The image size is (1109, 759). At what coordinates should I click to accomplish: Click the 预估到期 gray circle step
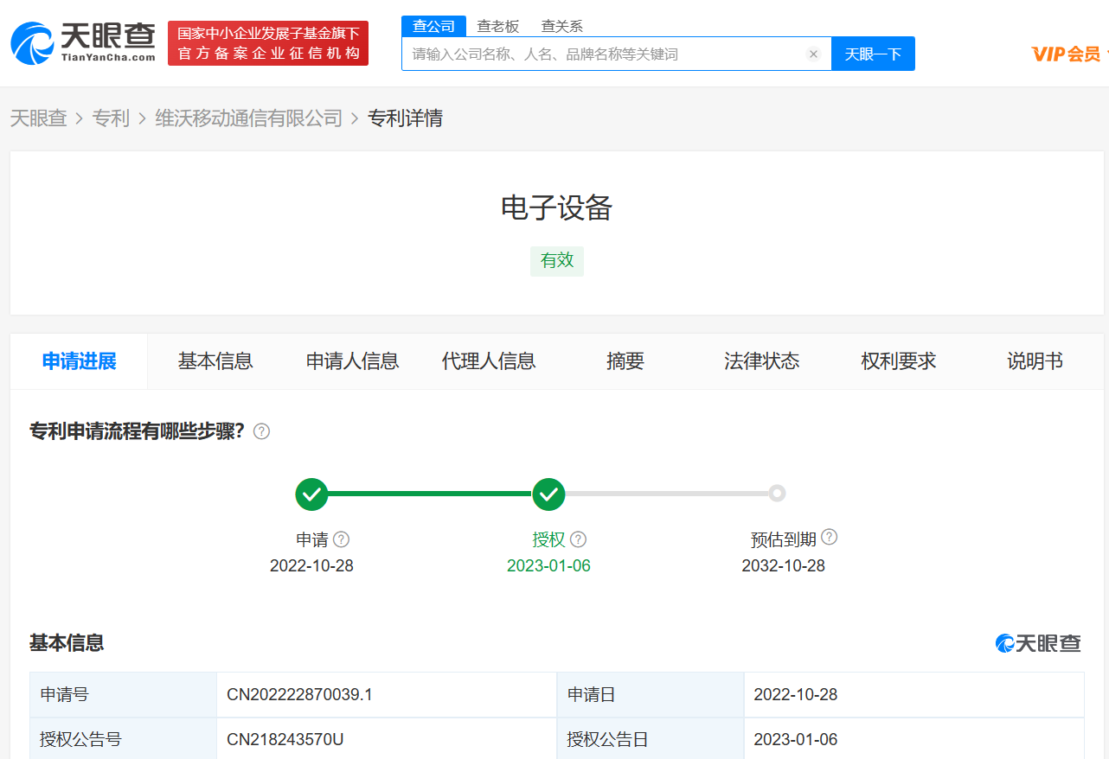(777, 494)
